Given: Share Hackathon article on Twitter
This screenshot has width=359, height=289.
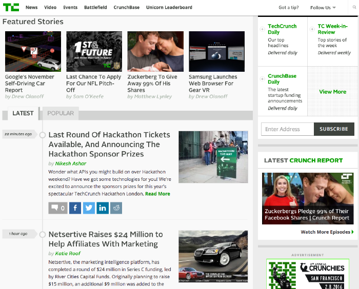Looking at the screenshot, I should tap(89, 208).
